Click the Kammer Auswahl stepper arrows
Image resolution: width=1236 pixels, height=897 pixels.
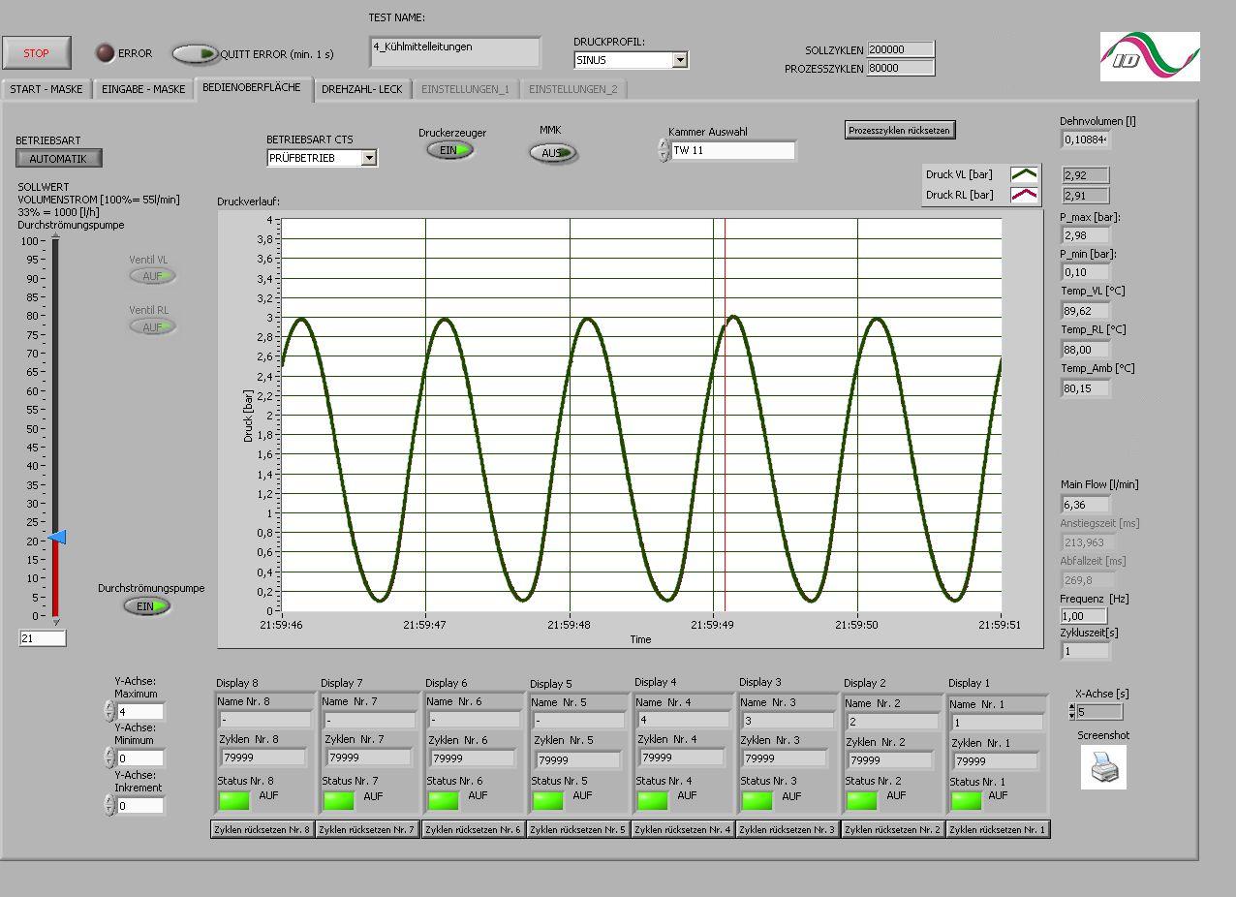pos(664,151)
